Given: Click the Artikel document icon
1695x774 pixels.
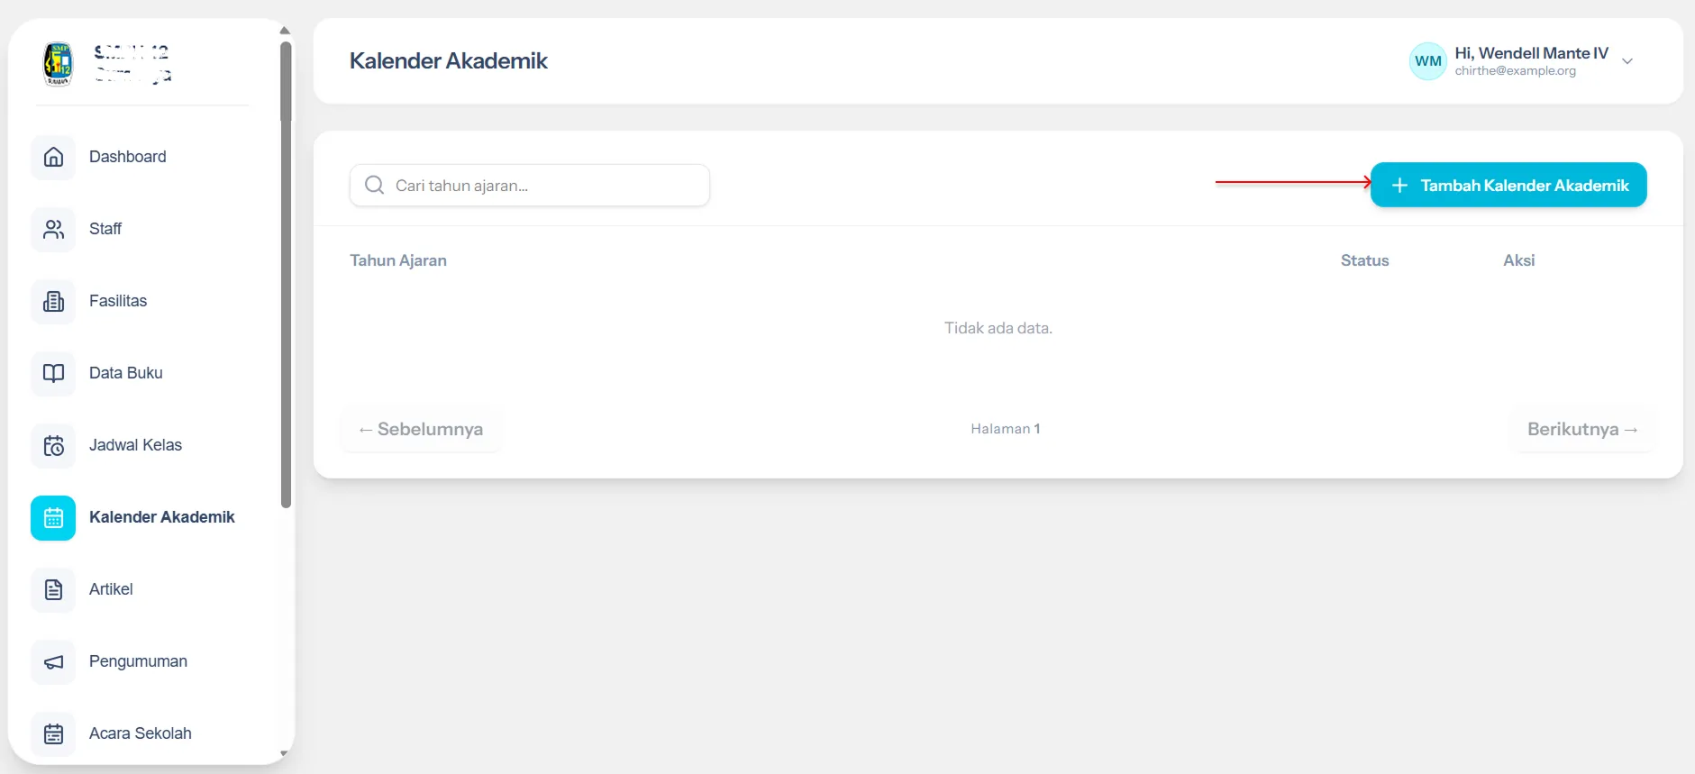Looking at the screenshot, I should click(x=53, y=589).
